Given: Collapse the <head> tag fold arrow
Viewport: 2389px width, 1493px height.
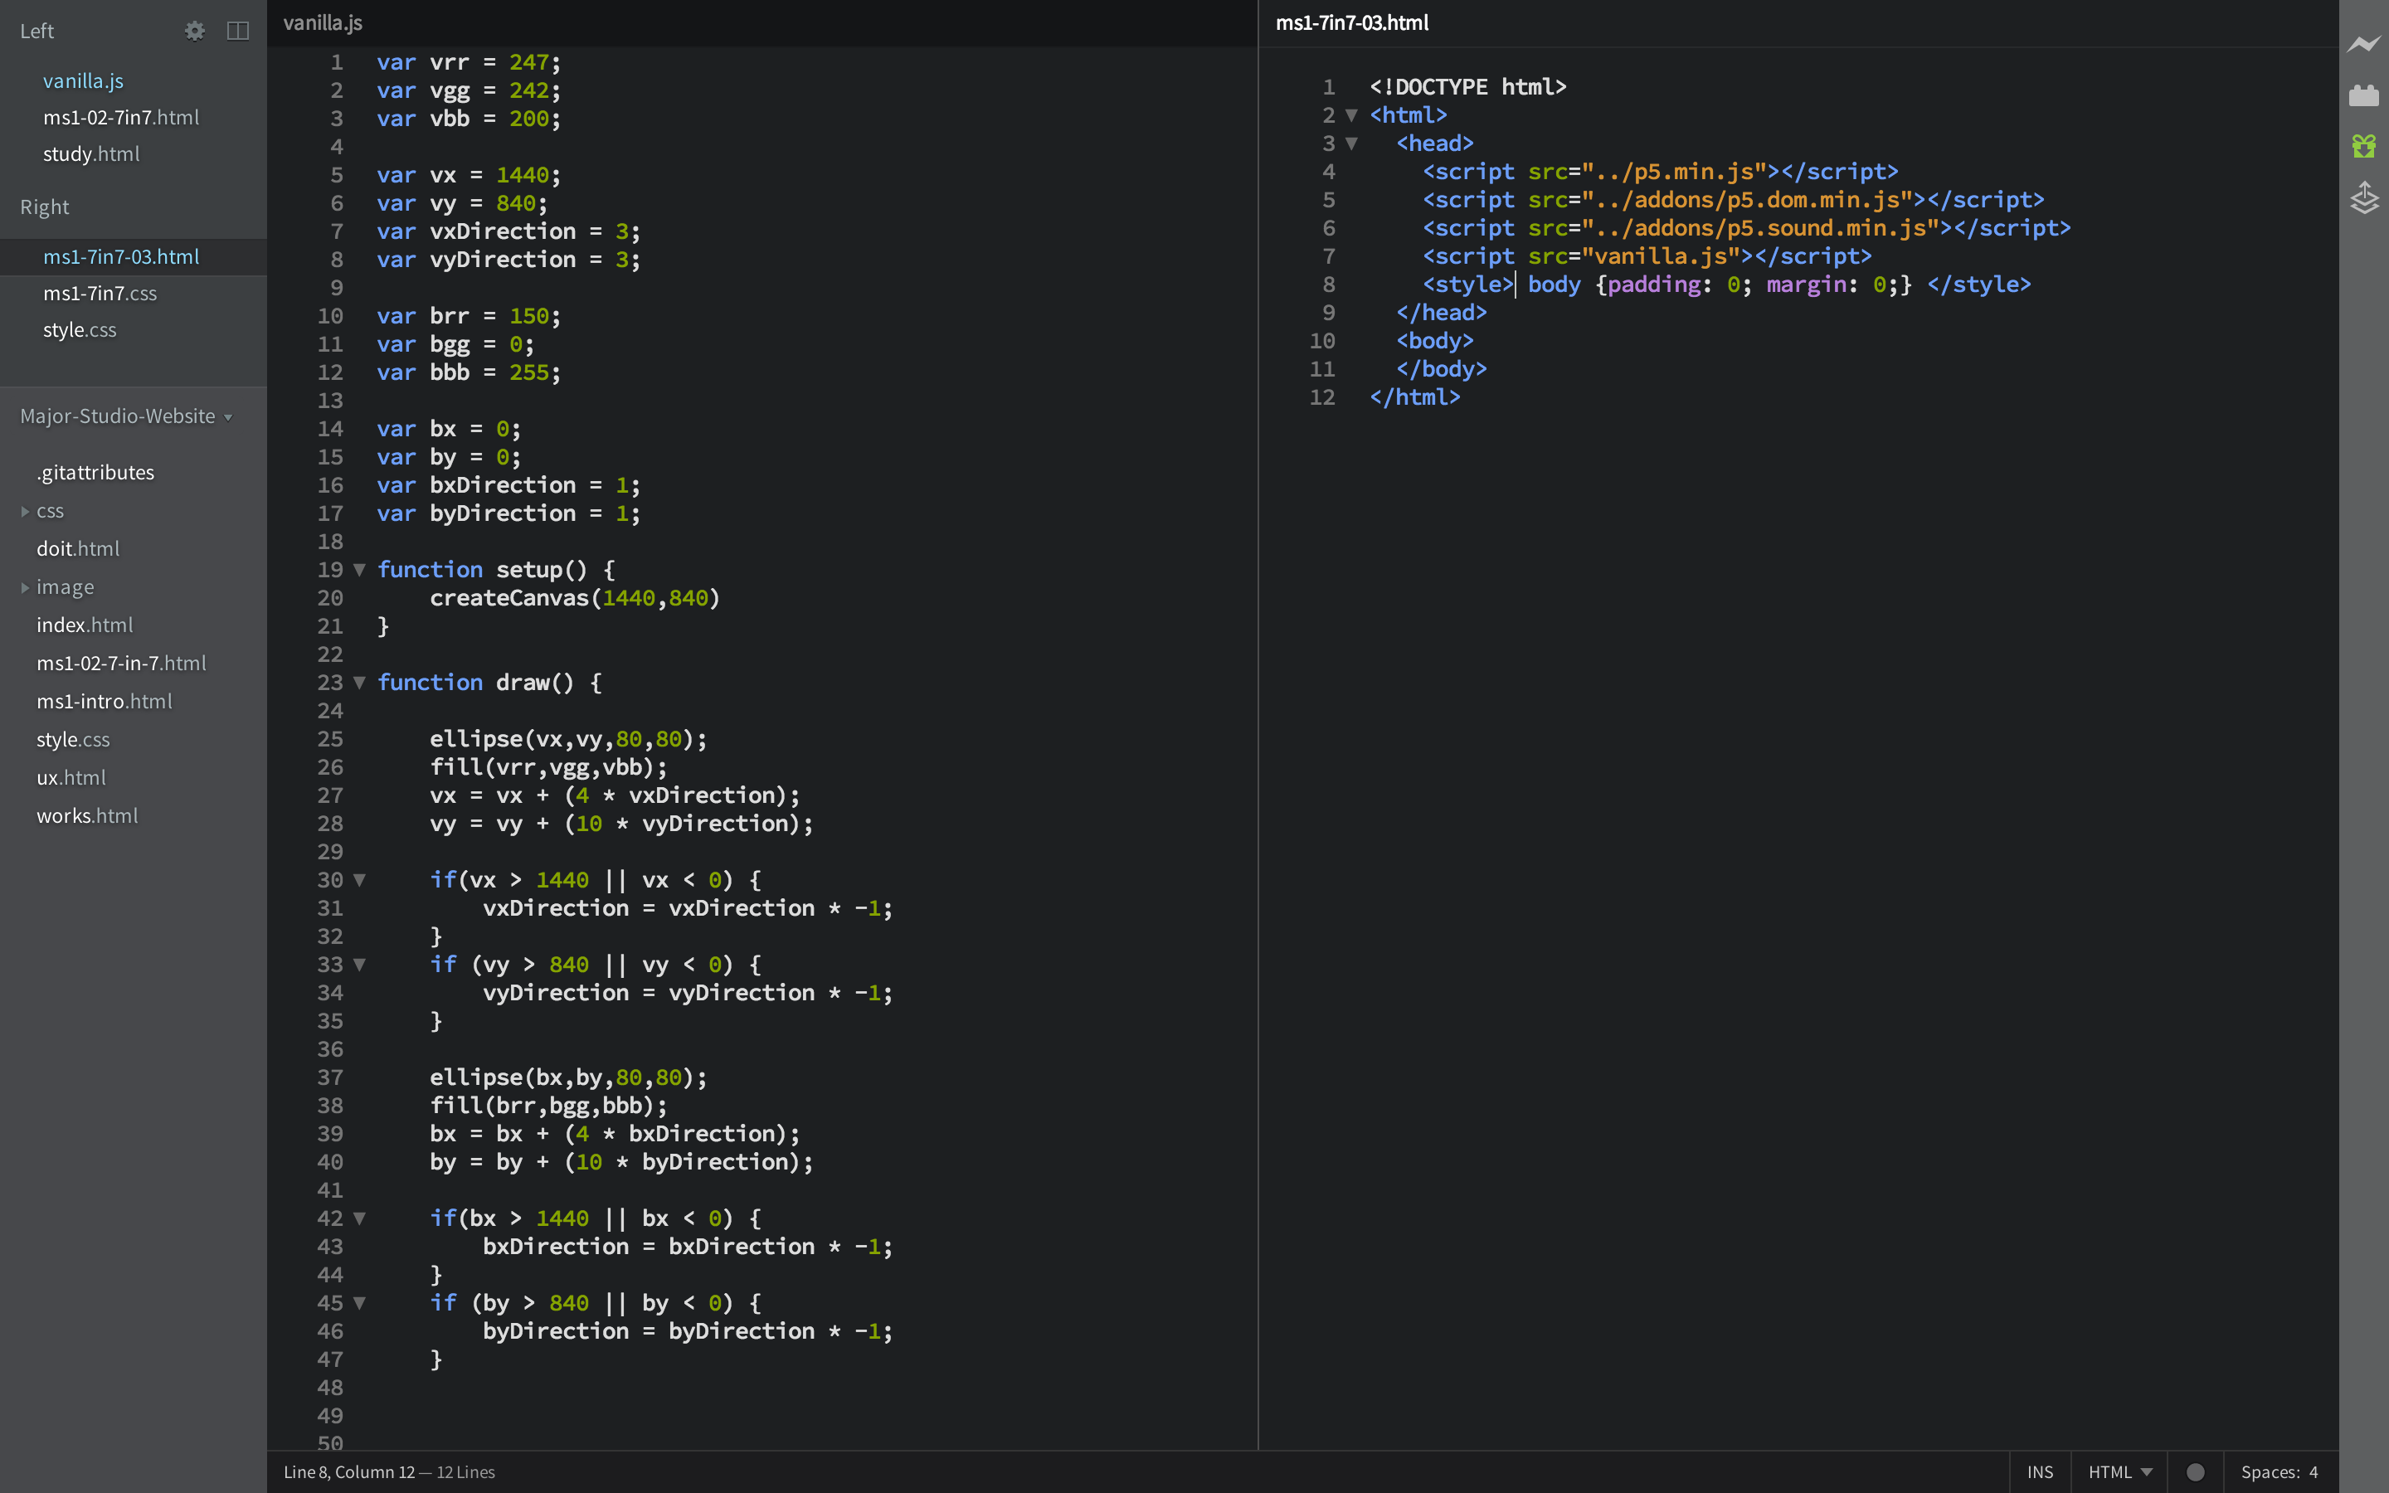Looking at the screenshot, I should coord(1351,143).
